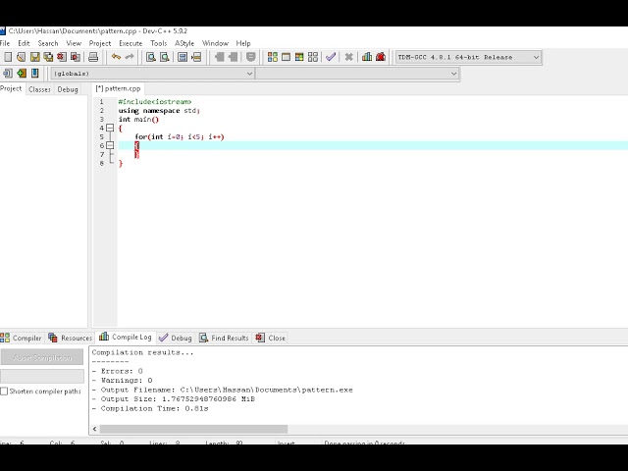Click the compile log horizontal scrollbar thumb
Image resolution: width=628 pixels, height=471 pixels.
193,429
